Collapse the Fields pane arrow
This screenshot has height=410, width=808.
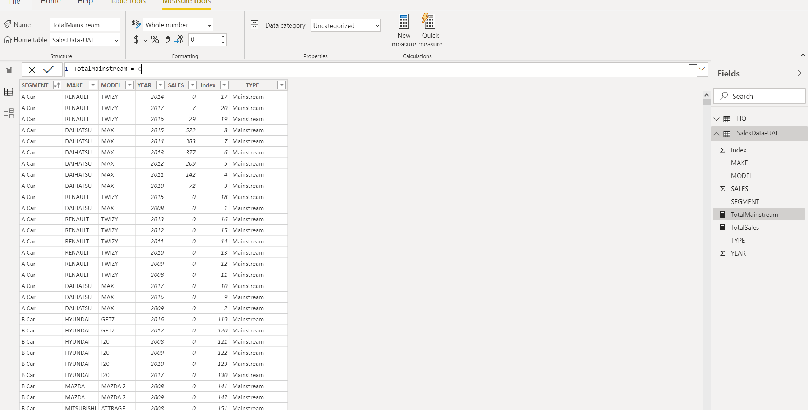coord(799,73)
